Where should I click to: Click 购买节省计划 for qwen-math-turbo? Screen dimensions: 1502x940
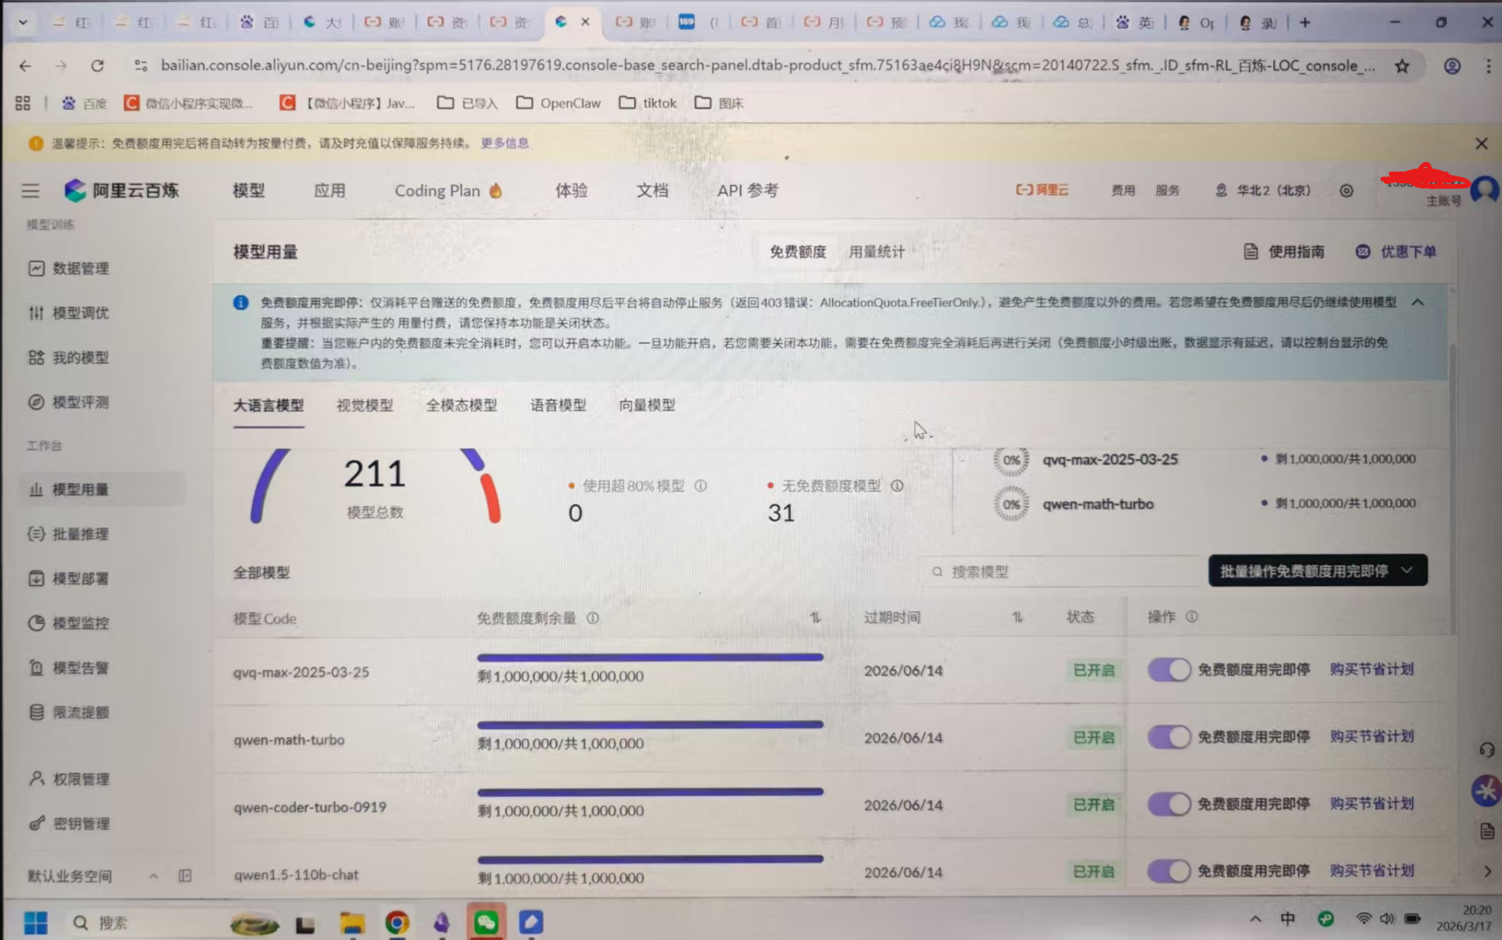tap(1371, 737)
